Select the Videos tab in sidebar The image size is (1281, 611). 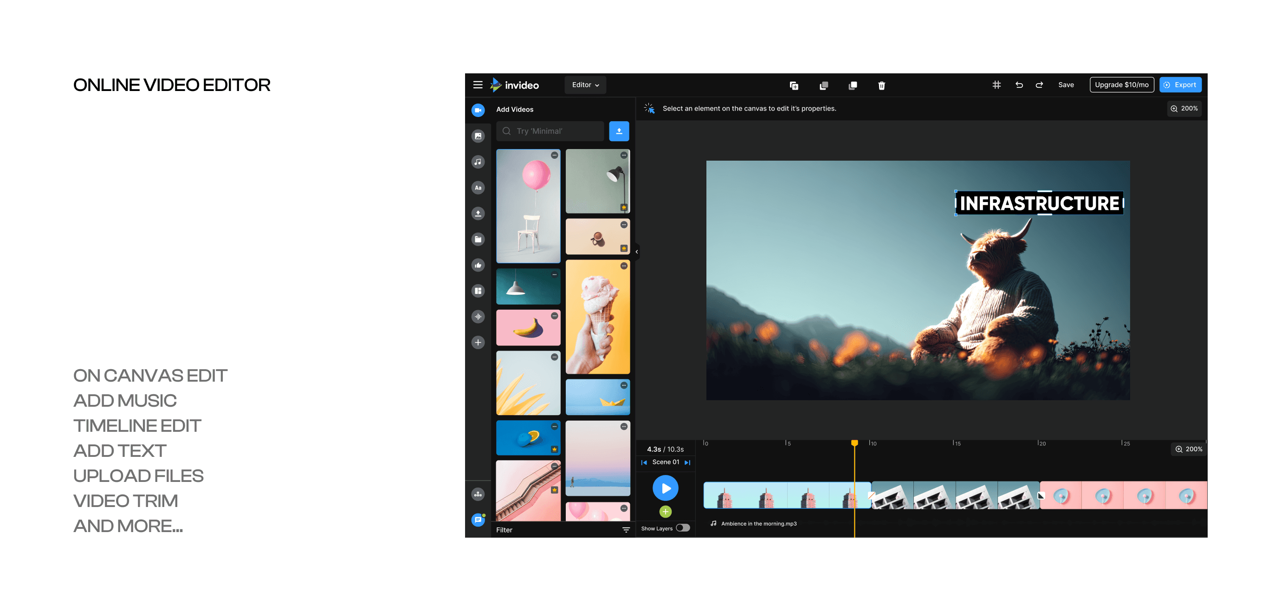(478, 110)
